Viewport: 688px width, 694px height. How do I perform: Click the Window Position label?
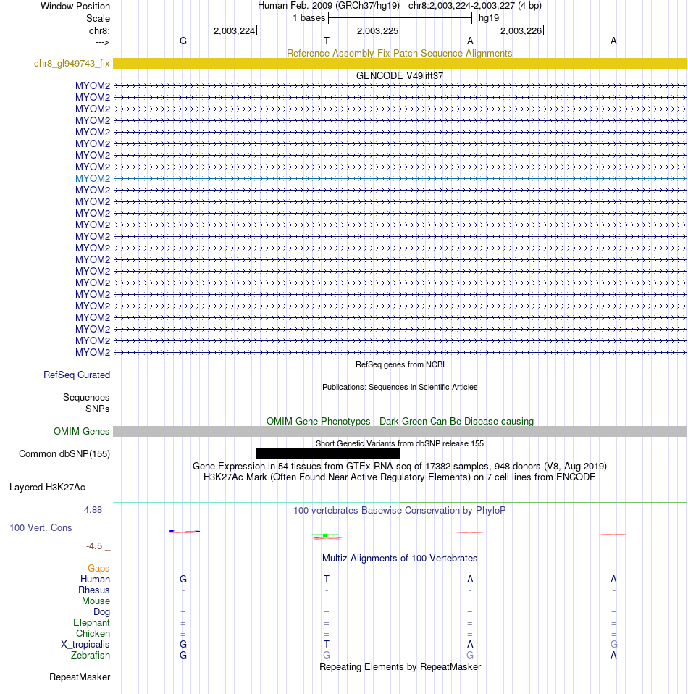pos(75,7)
